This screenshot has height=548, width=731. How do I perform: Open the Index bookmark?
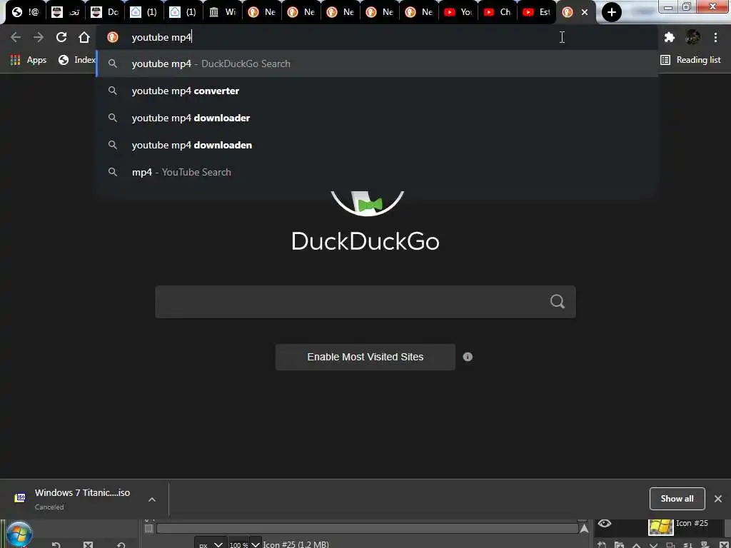pyautogui.click(x=76, y=60)
